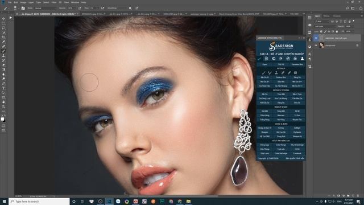Viewport: 364px width, 205px height.
Task: Click the Highpass button in Sadesign panel
Action: [297, 132]
